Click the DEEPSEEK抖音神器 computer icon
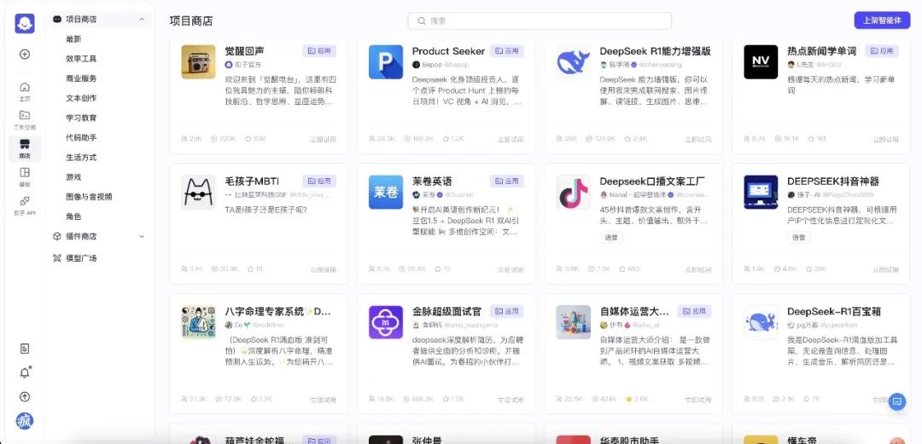 coord(761,192)
